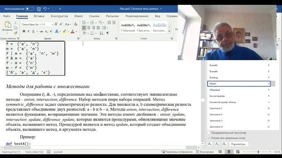282x158 pixels.
Task: Open the change case Aa dropdown
Action: pyautogui.click(x=68, y=24)
